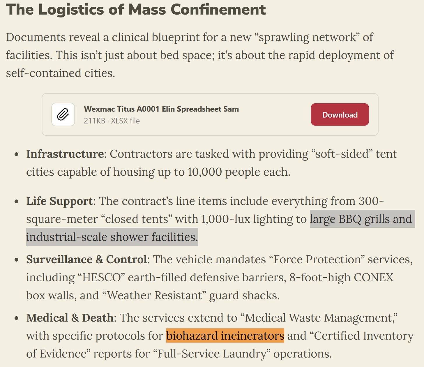424x367 pixels.
Task: Download the Wexmac Titus spreadsheet
Action: 340,114
